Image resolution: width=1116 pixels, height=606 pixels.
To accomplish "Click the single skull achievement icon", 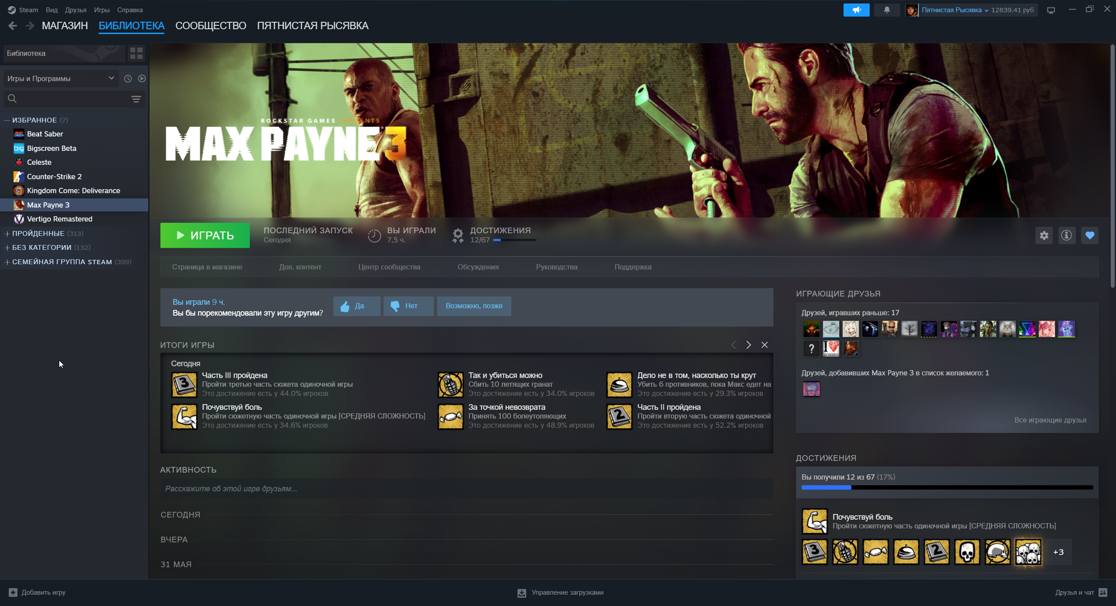I will [x=967, y=552].
